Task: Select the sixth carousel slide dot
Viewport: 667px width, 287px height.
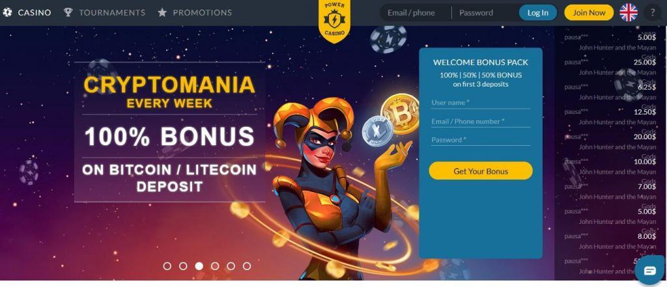Action: pos(247,266)
